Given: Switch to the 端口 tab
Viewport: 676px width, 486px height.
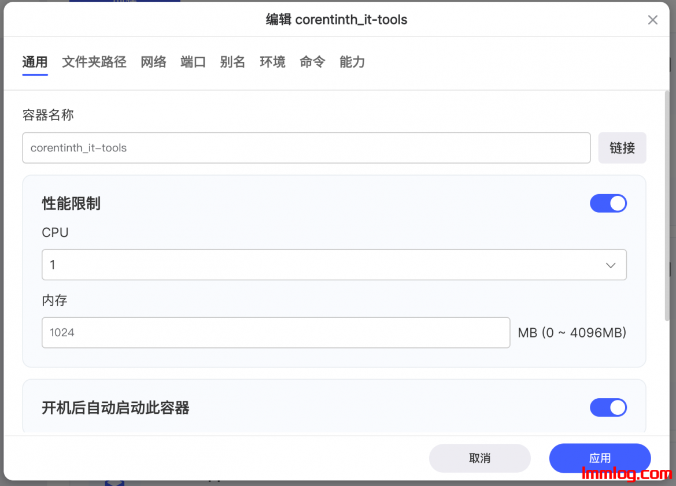Looking at the screenshot, I should click(193, 62).
